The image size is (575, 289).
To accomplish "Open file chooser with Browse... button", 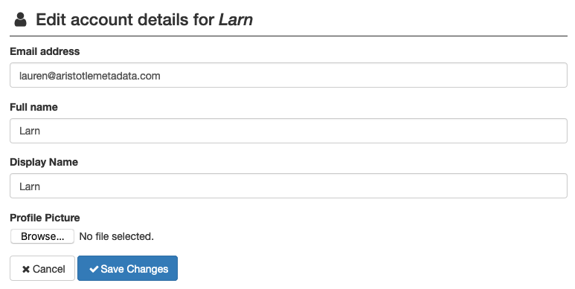I will 42,236.
